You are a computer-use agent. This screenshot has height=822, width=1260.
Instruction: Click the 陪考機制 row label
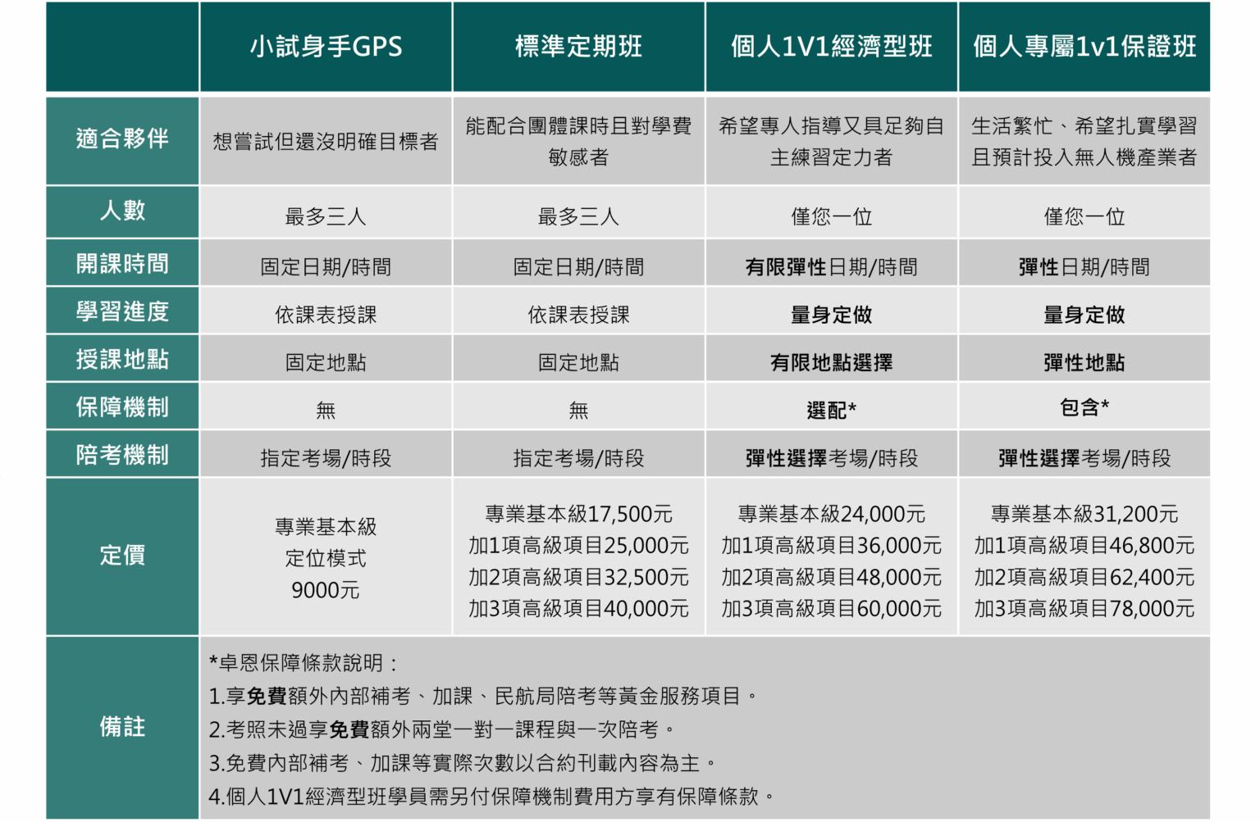coord(122,455)
